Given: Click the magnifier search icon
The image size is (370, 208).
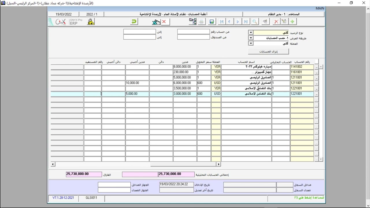Looking at the screenshot, I should pos(255,22).
